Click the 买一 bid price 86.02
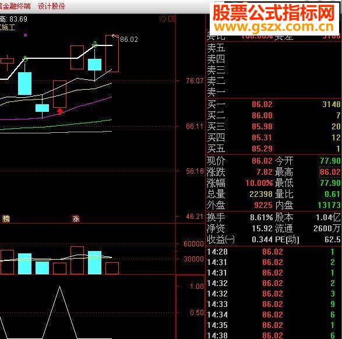Image resolution: width=342 pixels, height=339 pixels. [x=262, y=104]
